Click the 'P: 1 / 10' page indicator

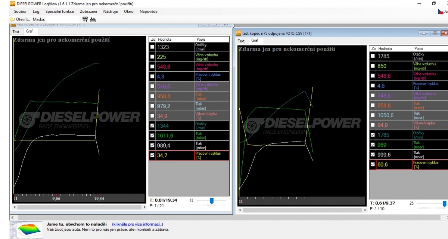(377, 209)
